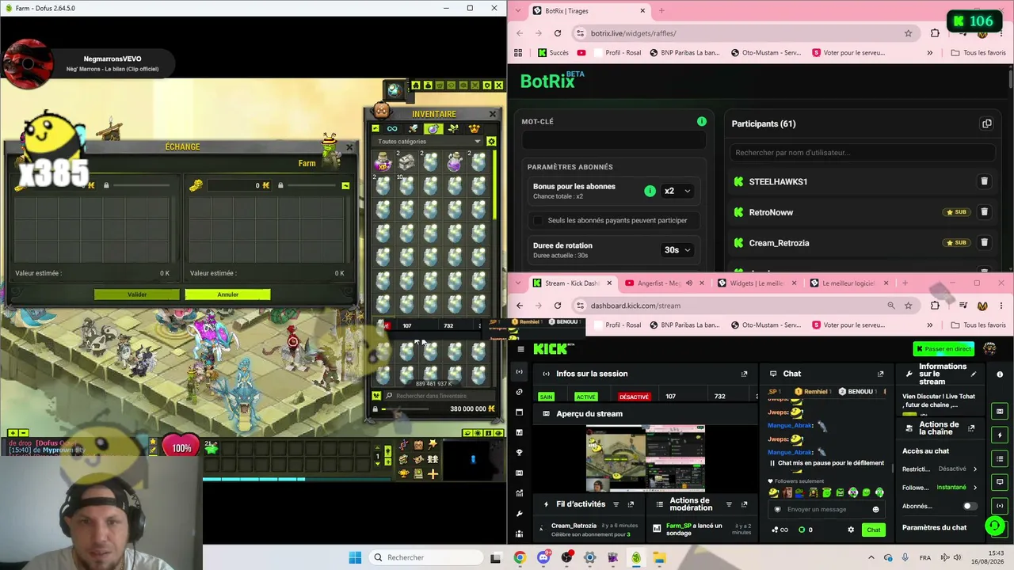The height and width of the screenshot is (570, 1014).
Task: Click the BotRix page vertical scrollbar
Action: pyautogui.click(x=1011, y=79)
